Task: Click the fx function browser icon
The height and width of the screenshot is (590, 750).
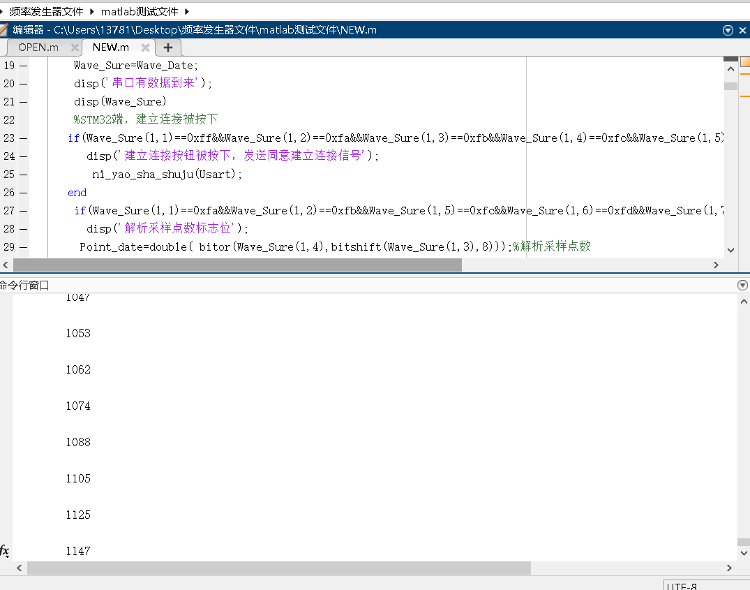Action: [x=4, y=550]
